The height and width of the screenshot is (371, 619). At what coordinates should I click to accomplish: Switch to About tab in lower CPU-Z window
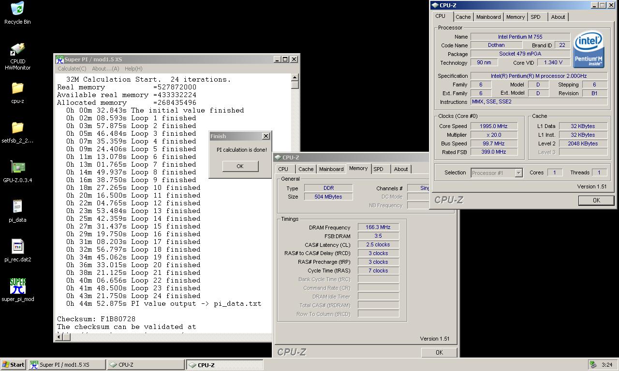coord(401,169)
